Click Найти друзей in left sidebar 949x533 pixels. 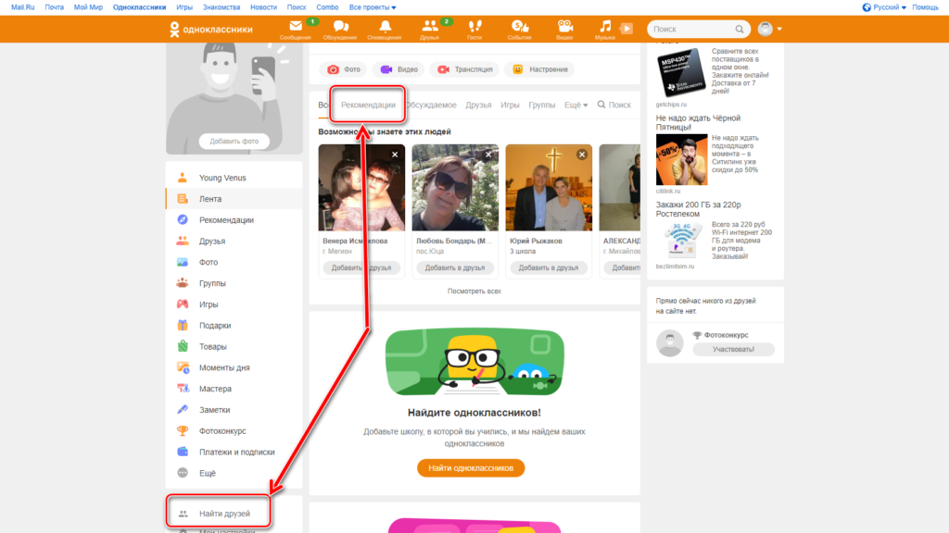(224, 514)
